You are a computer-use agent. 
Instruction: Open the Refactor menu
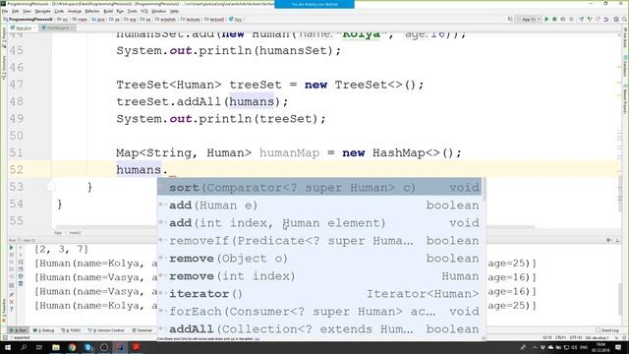92,11
